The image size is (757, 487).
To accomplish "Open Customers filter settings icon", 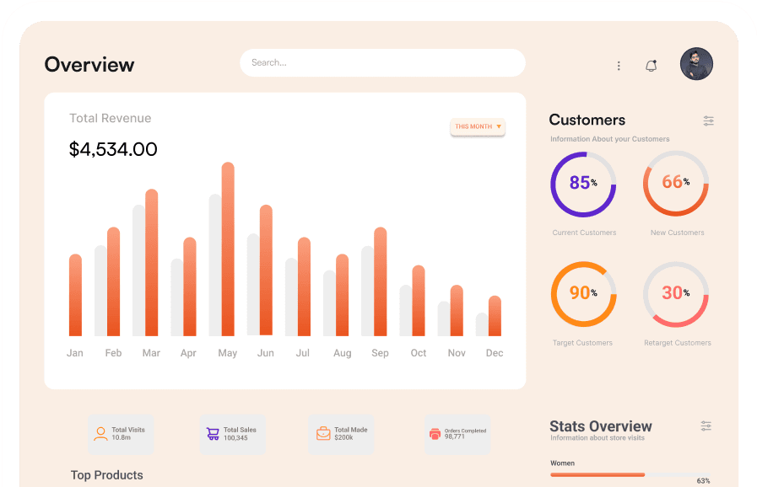I will (x=708, y=121).
